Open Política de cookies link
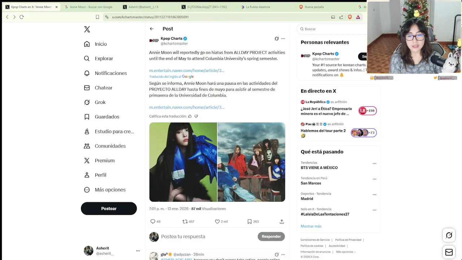462x260 pixels. [x=312, y=246]
